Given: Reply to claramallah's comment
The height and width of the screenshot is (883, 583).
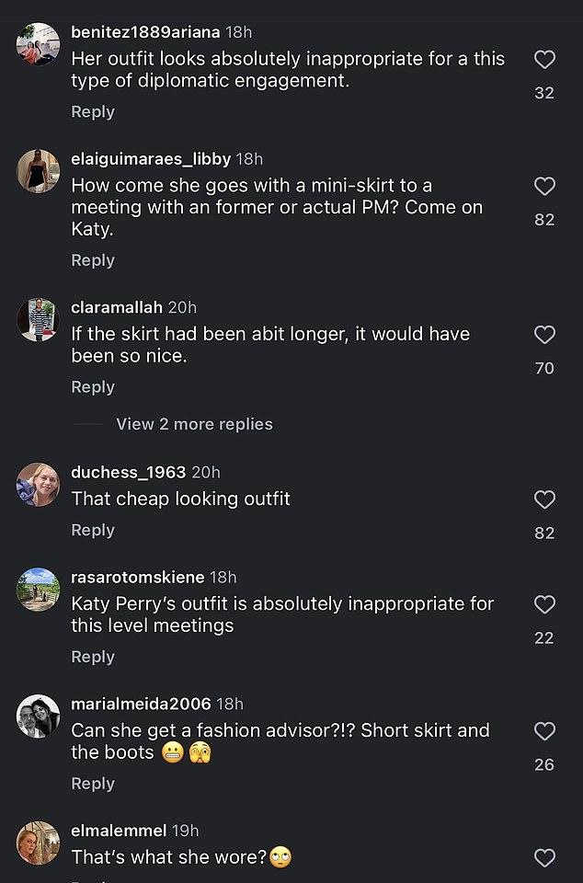Looking at the screenshot, I should [93, 387].
